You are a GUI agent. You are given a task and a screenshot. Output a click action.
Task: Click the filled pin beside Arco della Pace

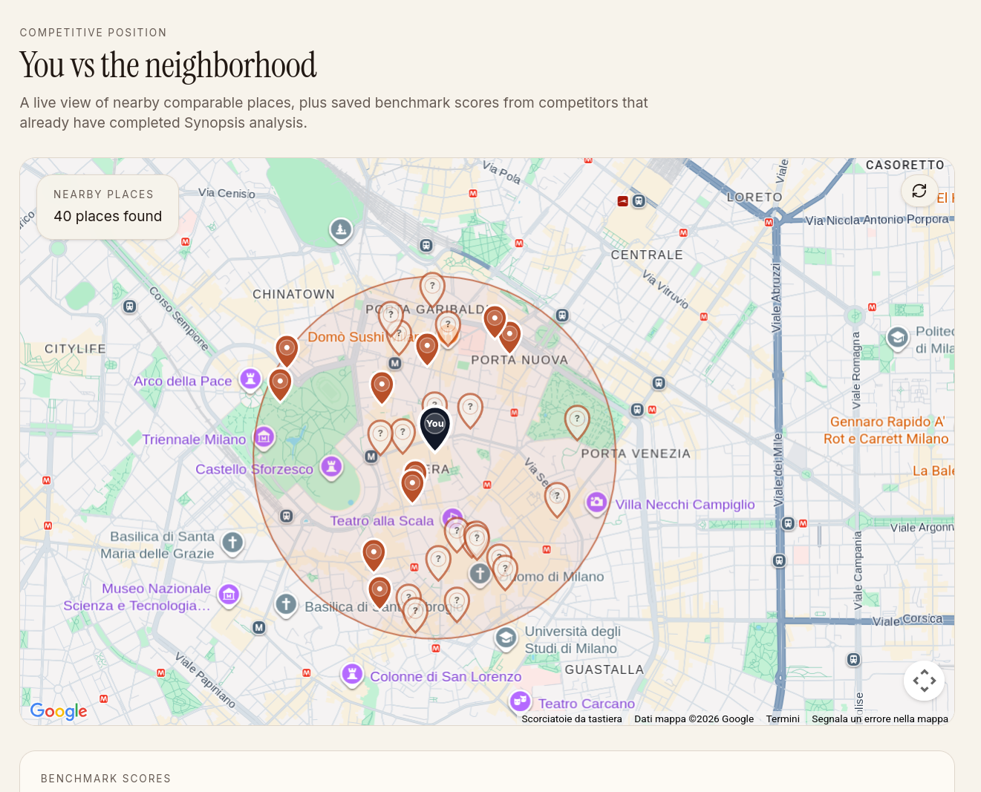click(280, 384)
